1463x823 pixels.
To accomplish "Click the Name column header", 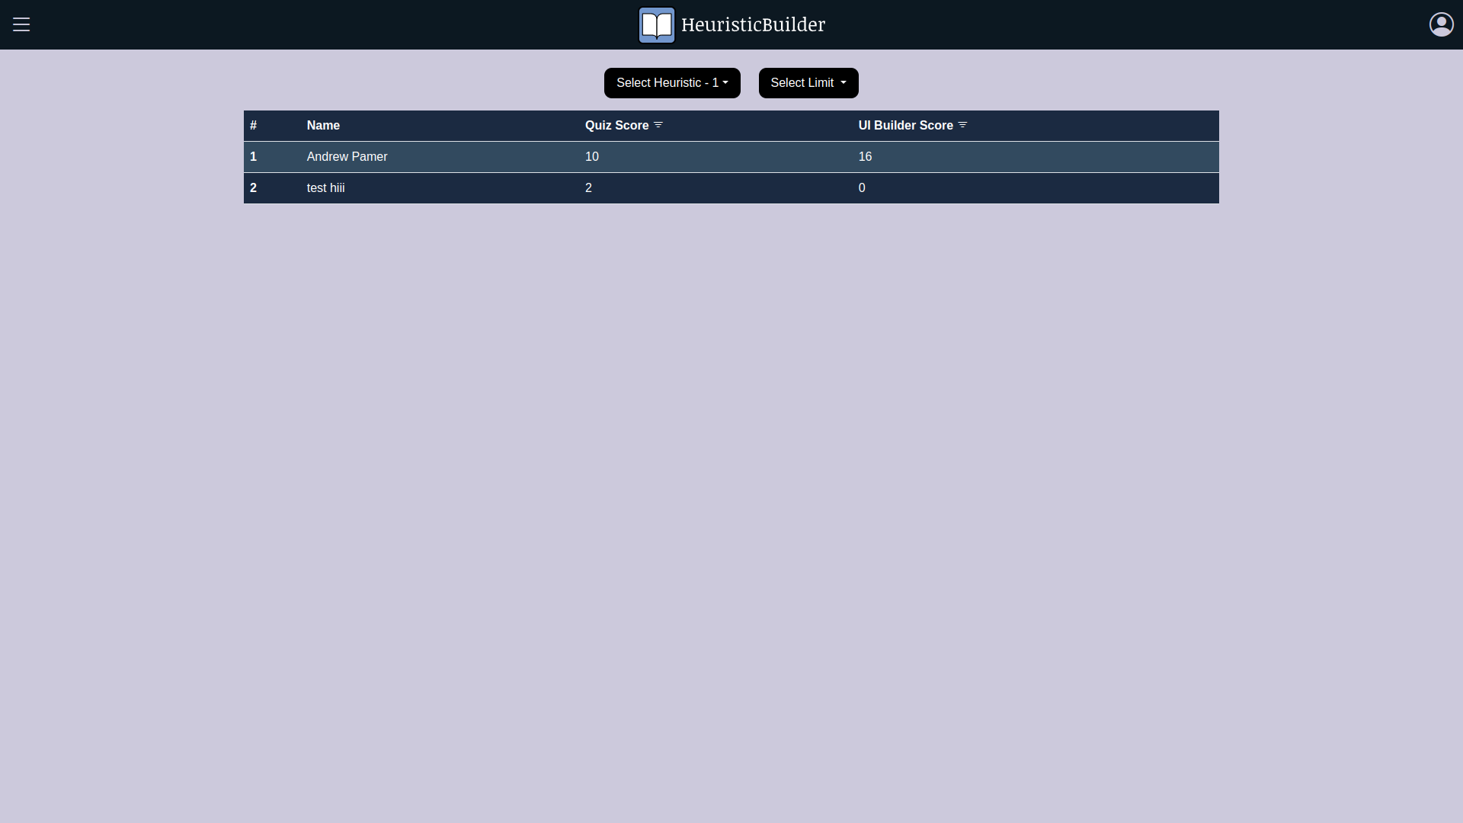I will (323, 126).
